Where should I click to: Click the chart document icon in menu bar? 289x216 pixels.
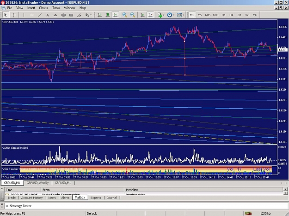pyautogui.click(x=3, y=8)
